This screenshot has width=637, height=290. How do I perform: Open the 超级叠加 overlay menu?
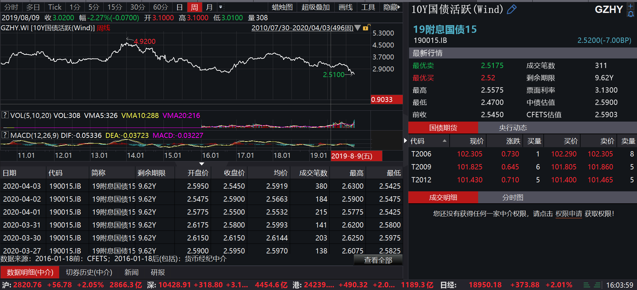pyautogui.click(x=315, y=7)
